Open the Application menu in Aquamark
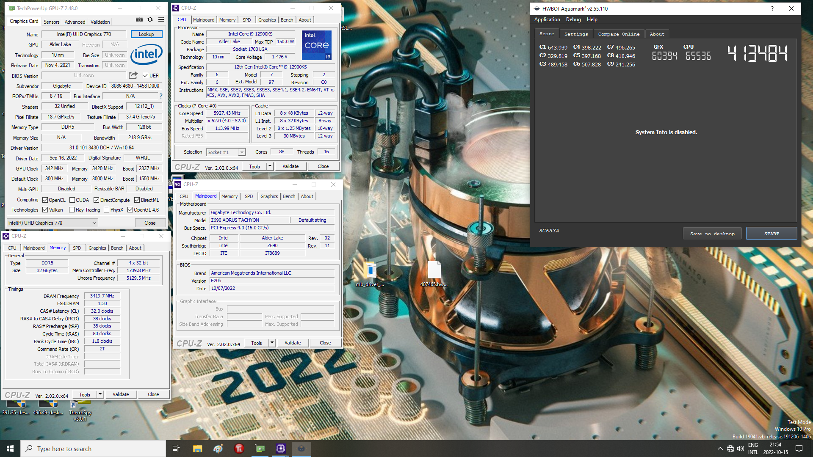This screenshot has width=813, height=457. pos(547,19)
